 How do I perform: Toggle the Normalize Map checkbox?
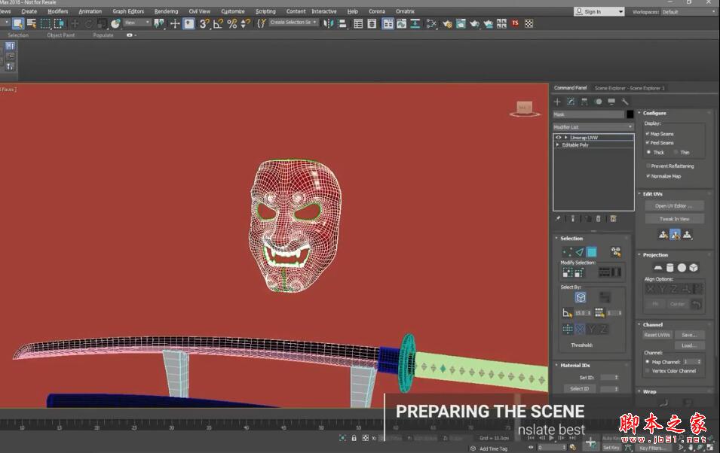click(648, 176)
